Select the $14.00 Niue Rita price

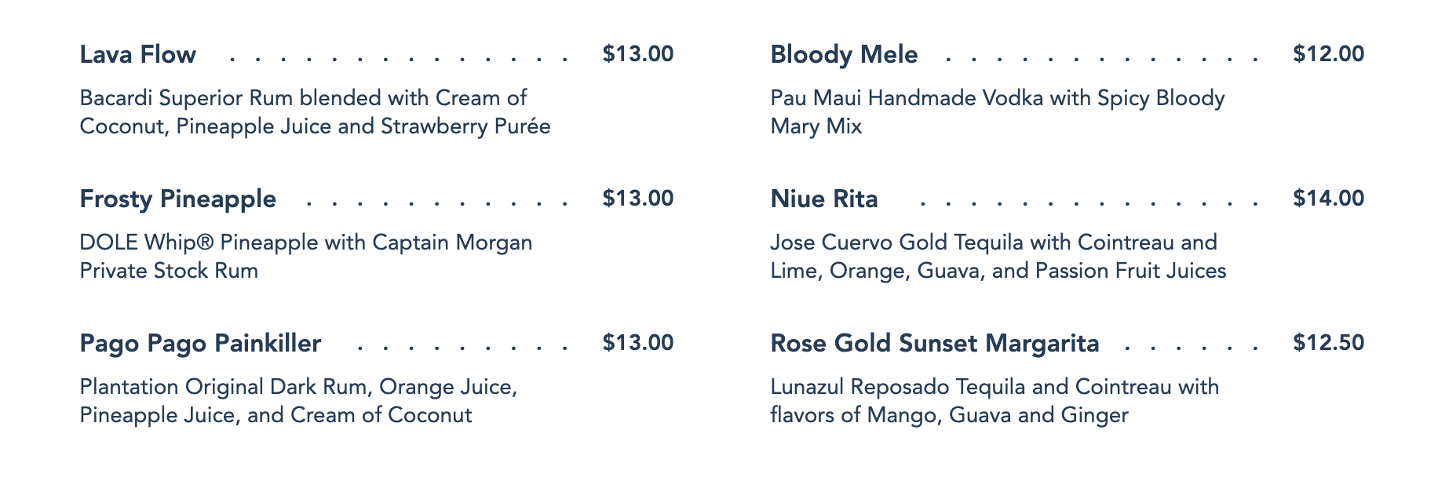pyautogui.click(x=1328, y=199)
